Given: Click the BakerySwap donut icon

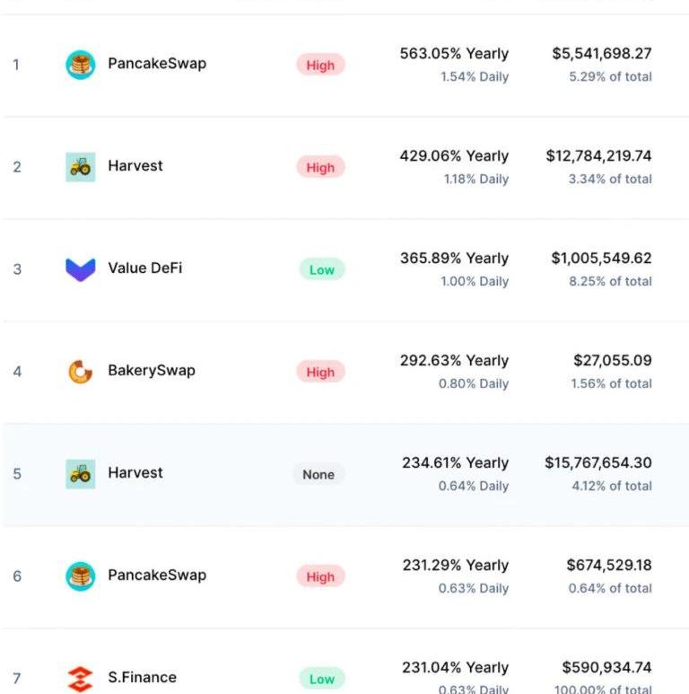Looking at the screenshot, I should (x=80, y=371).
